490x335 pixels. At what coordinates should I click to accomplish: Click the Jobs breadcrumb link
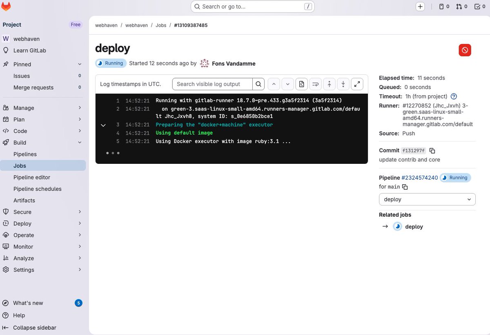tap(161, 25)
